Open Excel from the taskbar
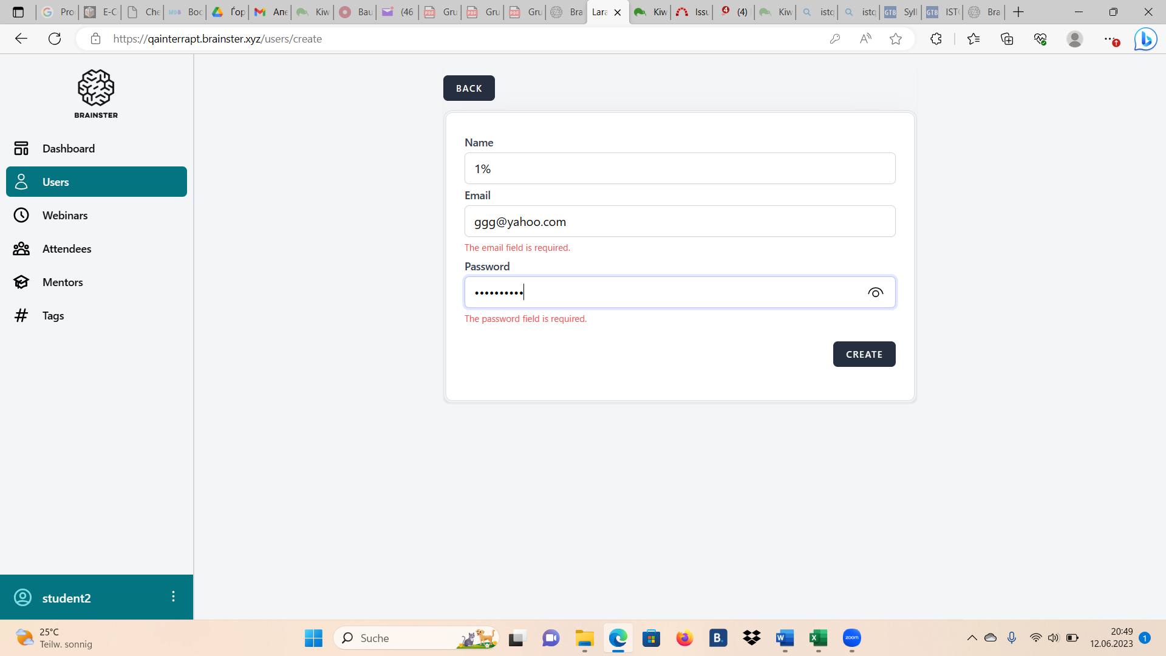The image size is (1166, 656). [x=818, y=638]
